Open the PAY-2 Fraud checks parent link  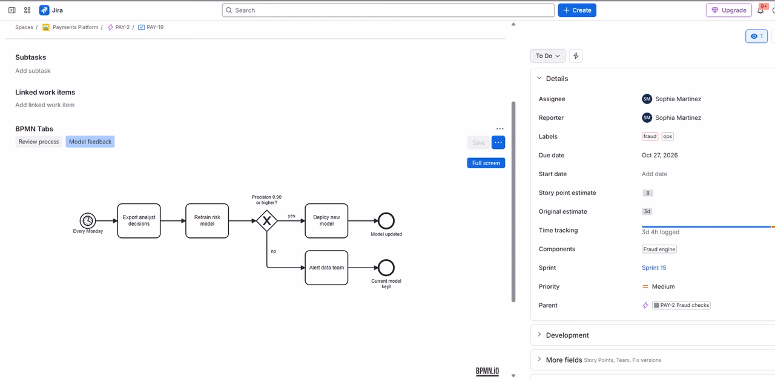(x=681, y=305)
